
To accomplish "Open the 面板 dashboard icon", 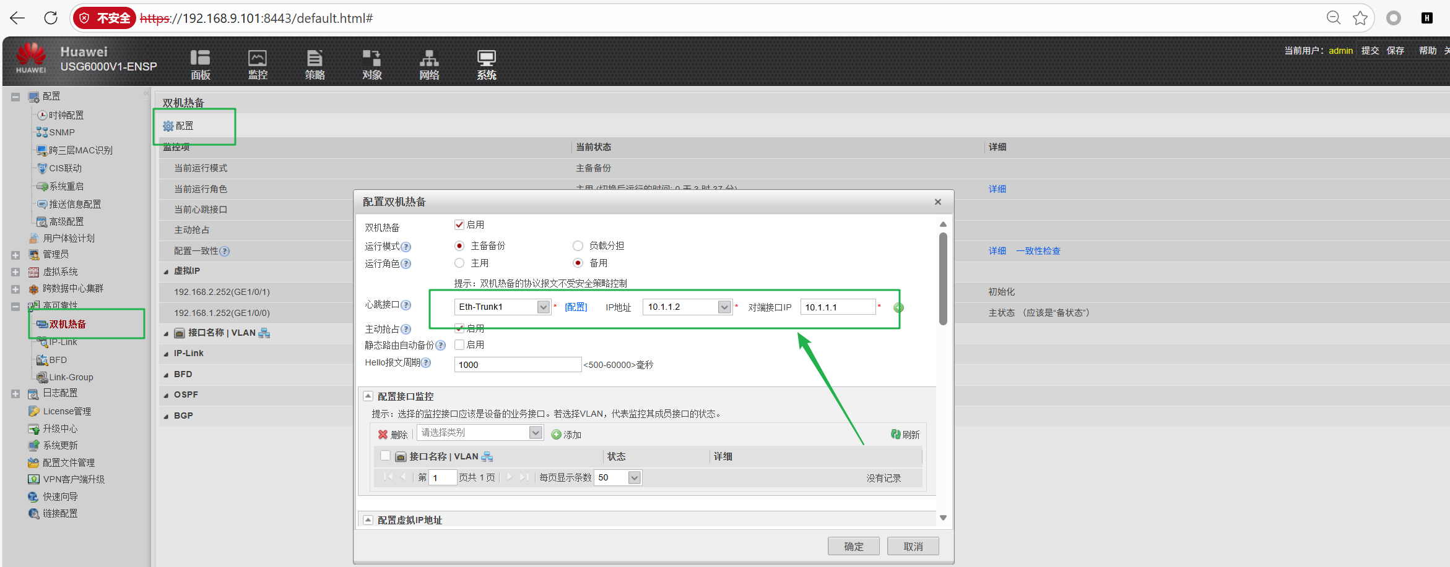I will 200,64.
